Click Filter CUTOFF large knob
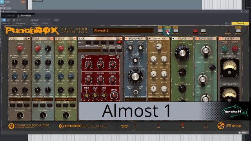 (182, 53)
